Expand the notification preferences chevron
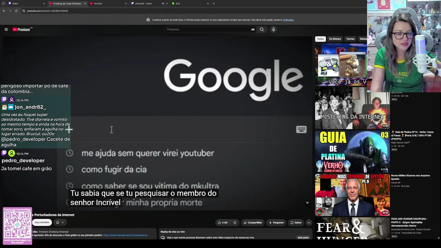This screenshot has height=248, width=441. (x=62, y=223)
